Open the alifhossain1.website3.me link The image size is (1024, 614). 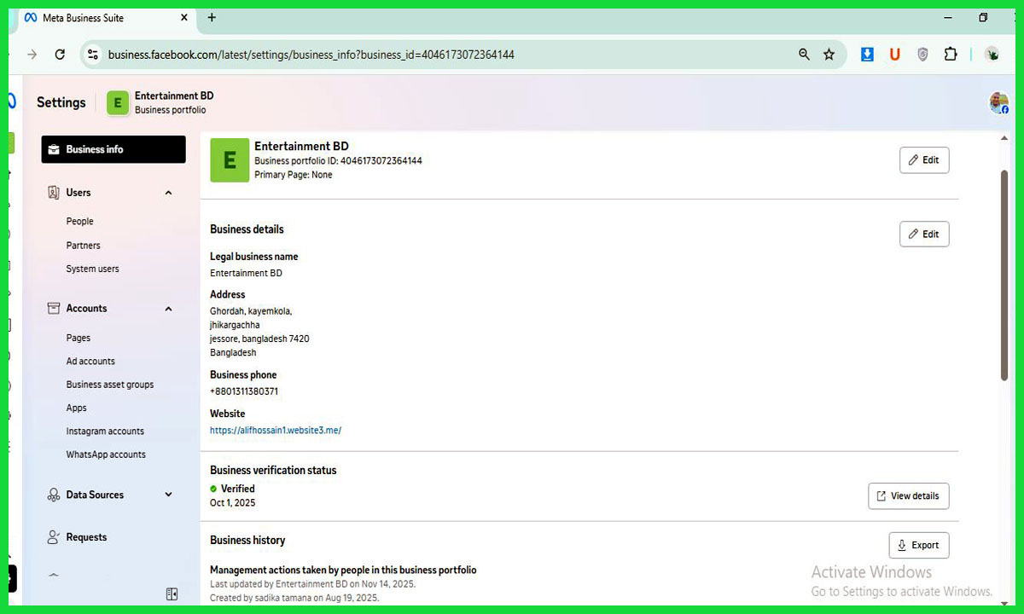click(x=276, y=431)
